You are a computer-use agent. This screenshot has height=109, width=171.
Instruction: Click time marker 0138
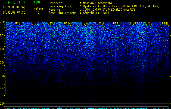(133, 23)
